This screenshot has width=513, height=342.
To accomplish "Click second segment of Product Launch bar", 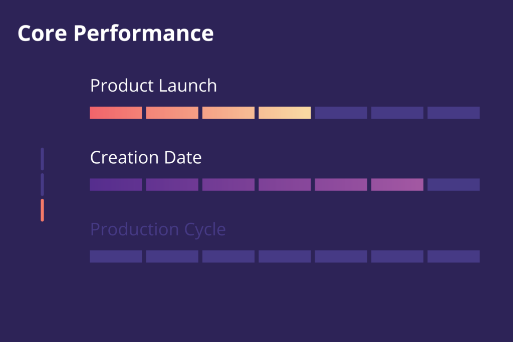I will pyautogui.click(x=172, y=113).
